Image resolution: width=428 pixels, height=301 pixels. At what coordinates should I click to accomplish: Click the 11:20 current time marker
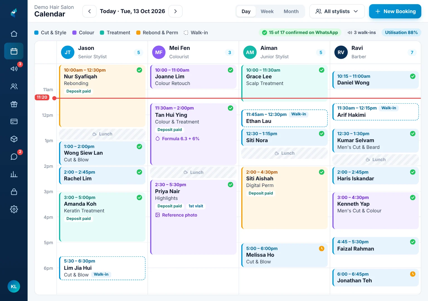coord(42,97)
